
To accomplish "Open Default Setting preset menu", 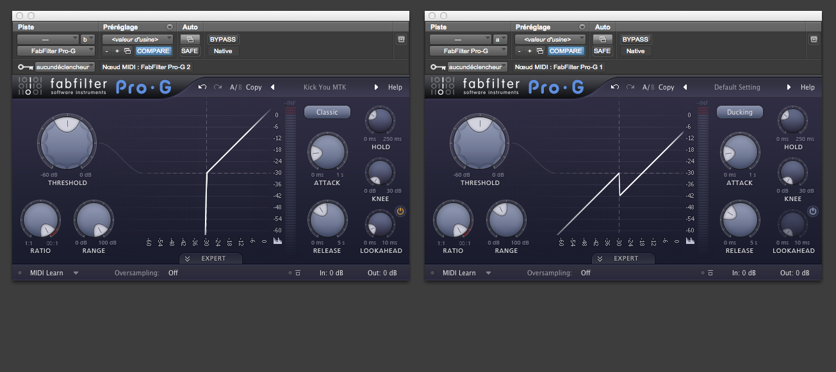I will (737, 87).
